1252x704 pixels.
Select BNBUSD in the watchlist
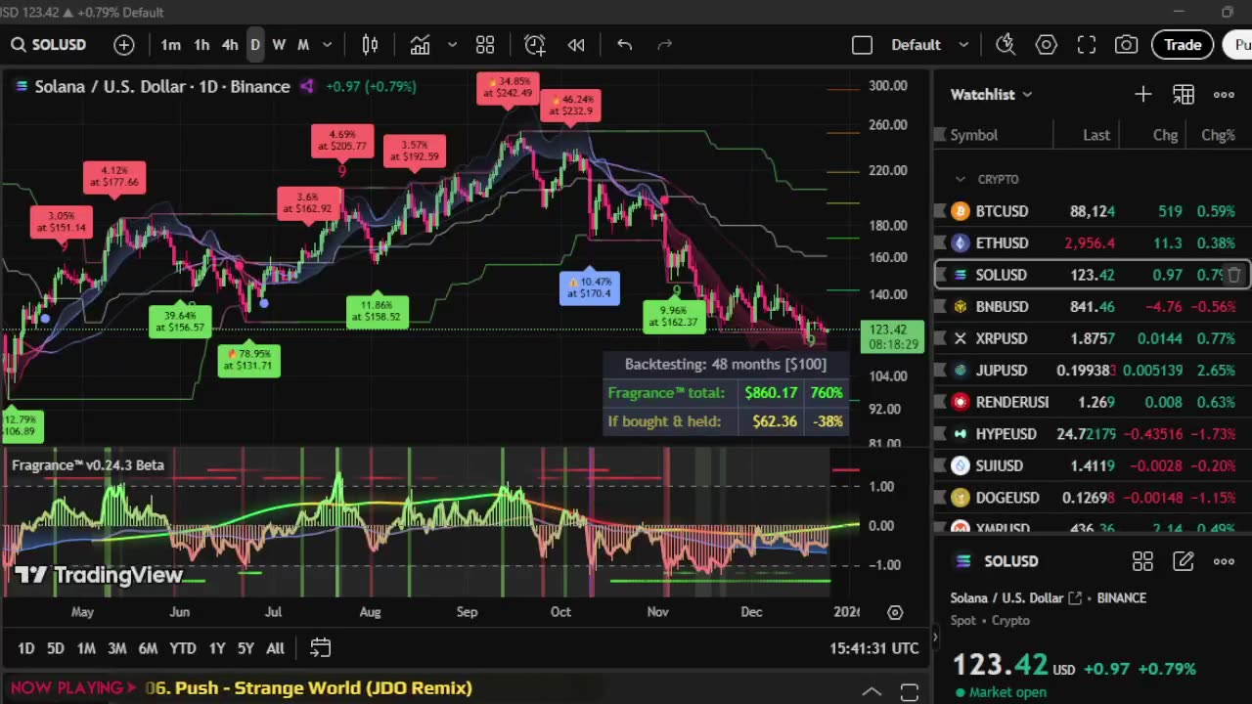(x=1093, y=306)
